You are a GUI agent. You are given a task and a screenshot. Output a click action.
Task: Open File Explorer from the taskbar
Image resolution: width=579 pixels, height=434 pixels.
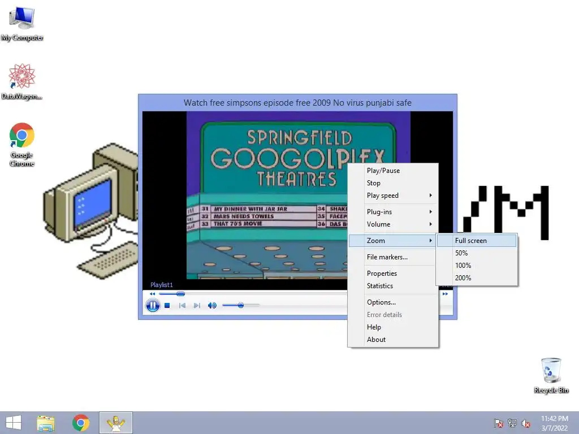(x=46, y=423)
